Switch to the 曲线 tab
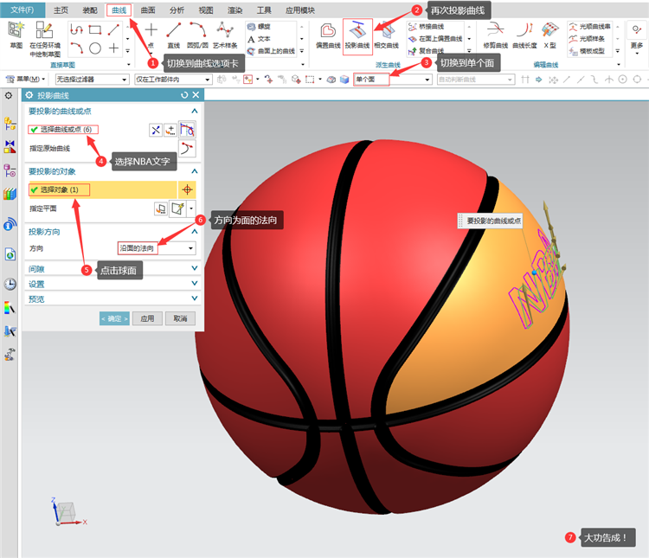Viewport: 649px width, 558px height. click(x=119, y=10)
